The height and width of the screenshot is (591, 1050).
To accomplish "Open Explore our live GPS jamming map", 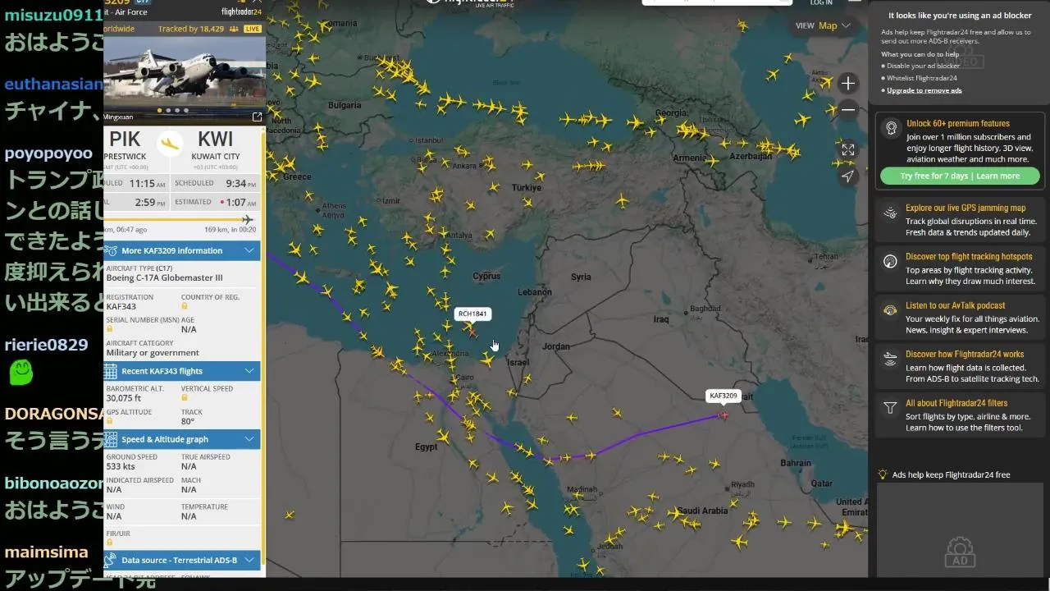I will point(960,220).
